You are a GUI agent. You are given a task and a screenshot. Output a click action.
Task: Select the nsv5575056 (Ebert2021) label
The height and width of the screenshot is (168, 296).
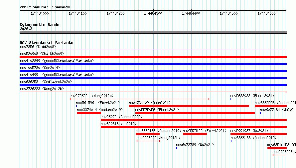pos(157,110)
